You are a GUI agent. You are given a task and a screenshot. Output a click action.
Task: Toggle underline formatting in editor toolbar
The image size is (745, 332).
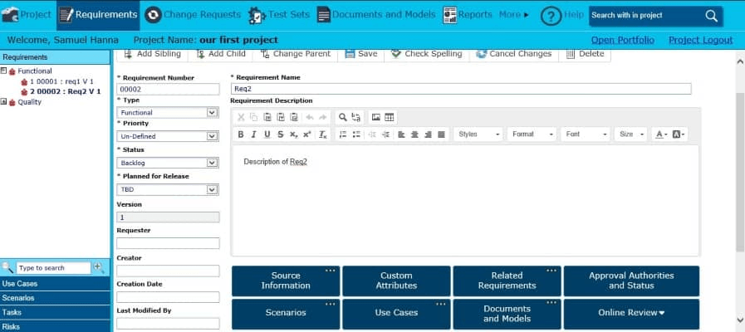[x=267, y=134]
